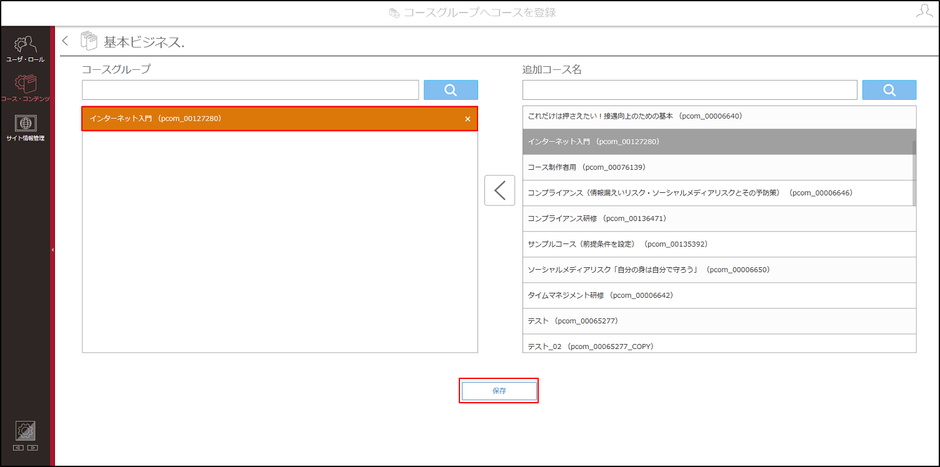Focus the 追加コース名 search field
The height and width of the screenshot is (467, 940).
point(689,90)
